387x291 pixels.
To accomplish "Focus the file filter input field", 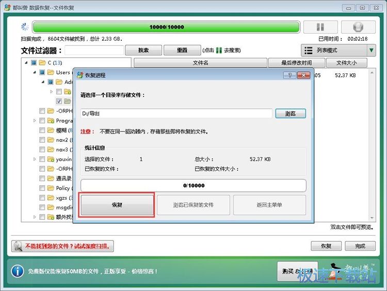I will click(94, 50).
